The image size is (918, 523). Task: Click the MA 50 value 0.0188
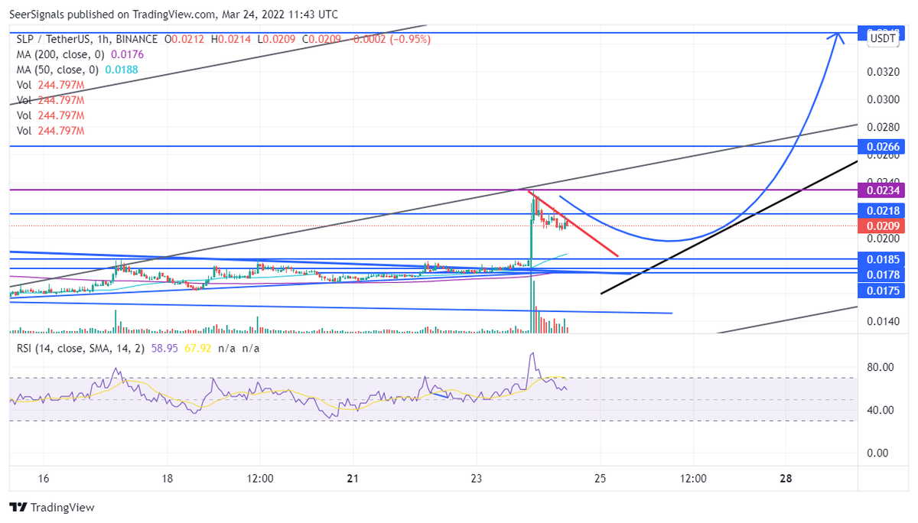(x=121, y=70)
